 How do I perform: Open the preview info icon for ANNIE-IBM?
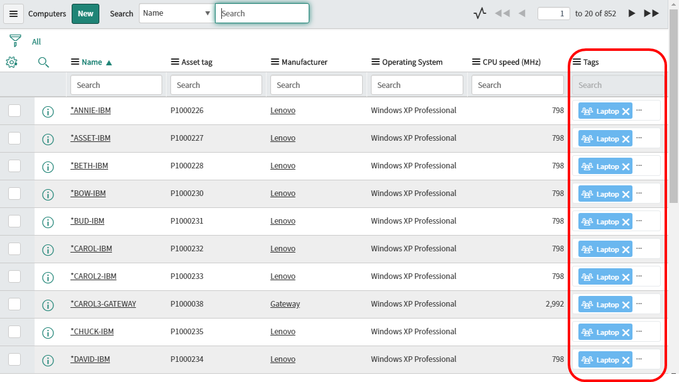coord(48,112)
